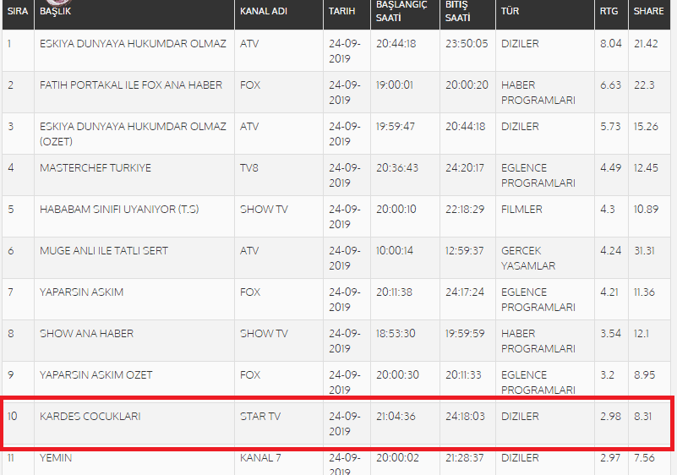The height and width of the screenshot is (475, 677).
Task: Click the end time 24:18:03
Action: click(x=465, y=417)
